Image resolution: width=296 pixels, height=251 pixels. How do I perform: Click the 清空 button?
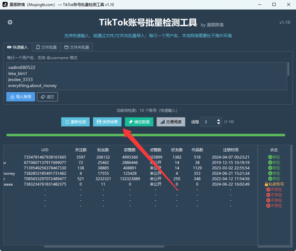pos(47,97)
